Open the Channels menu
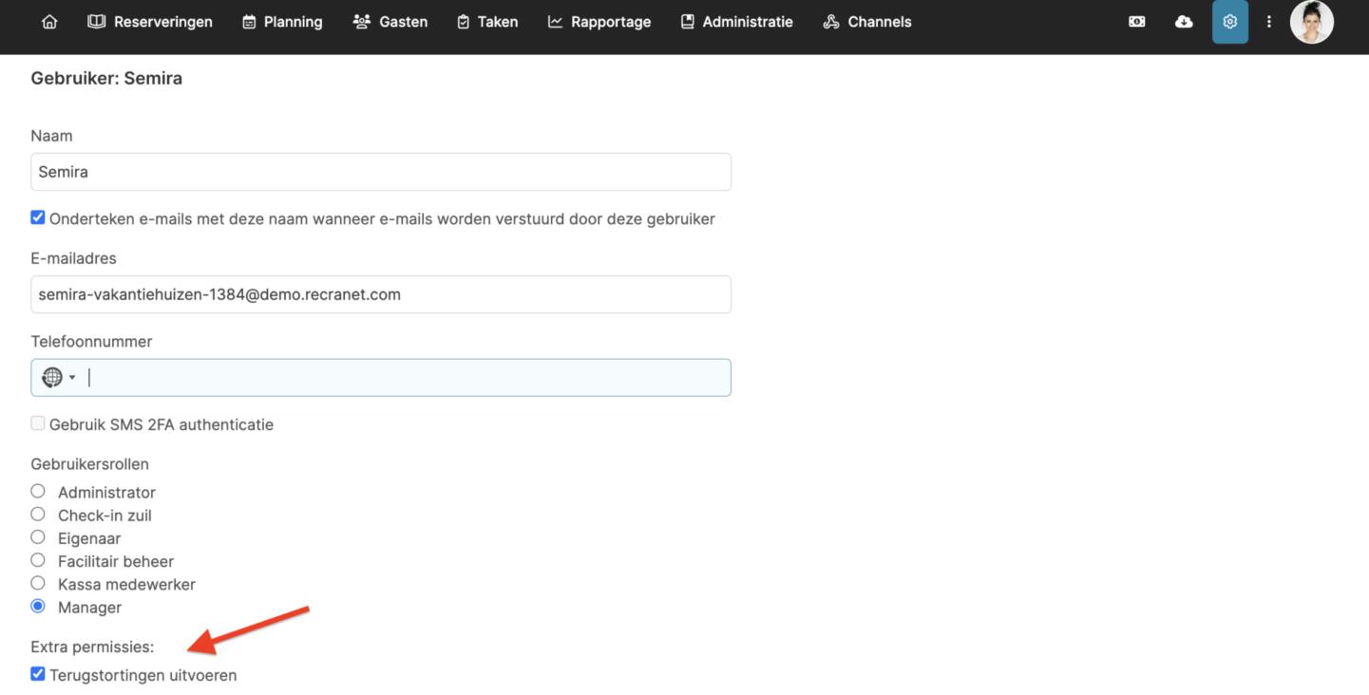Image resolution: width=1369 pixels, height=695 pixels. 866,22
